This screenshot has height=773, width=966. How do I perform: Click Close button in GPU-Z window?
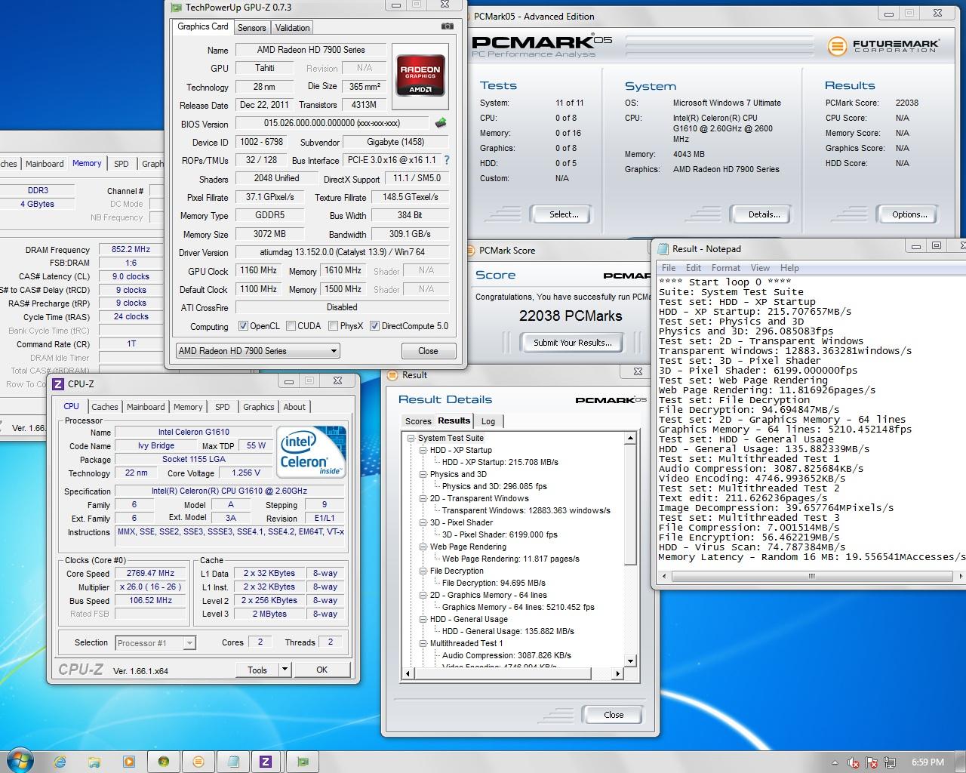(x=428, y=351)
